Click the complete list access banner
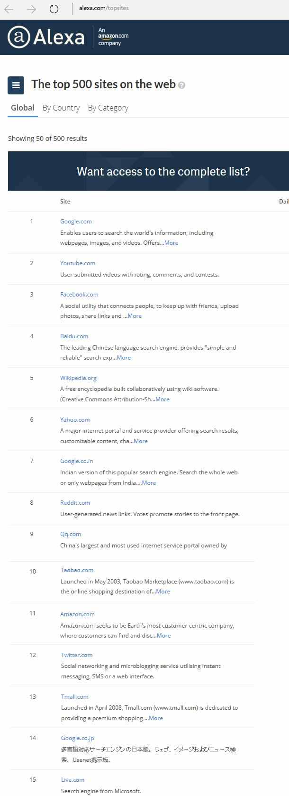Screen dimensions: 289x796 [x=163, y=171]
